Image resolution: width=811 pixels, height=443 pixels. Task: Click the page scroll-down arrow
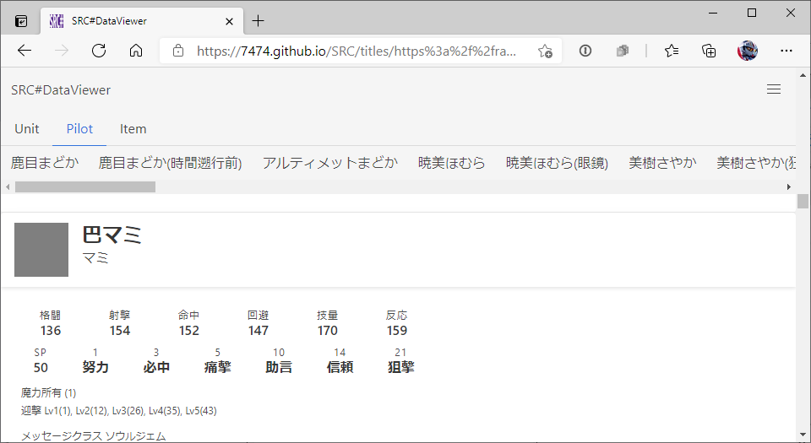pyautogui.click(x=803, y=435)
